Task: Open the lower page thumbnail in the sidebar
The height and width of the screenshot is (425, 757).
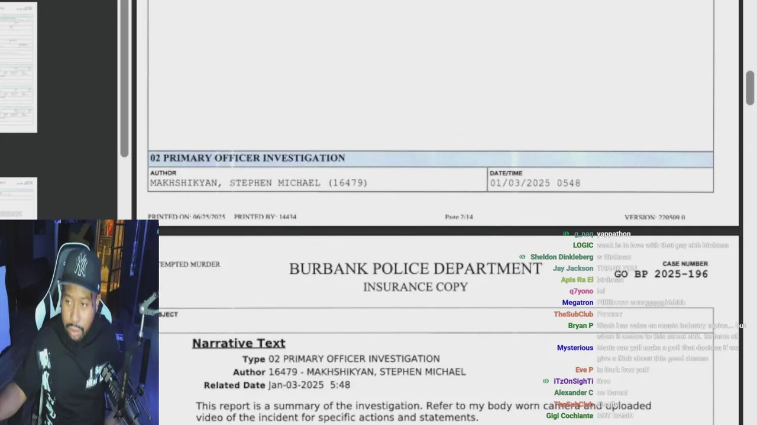Action: [18, 198]
